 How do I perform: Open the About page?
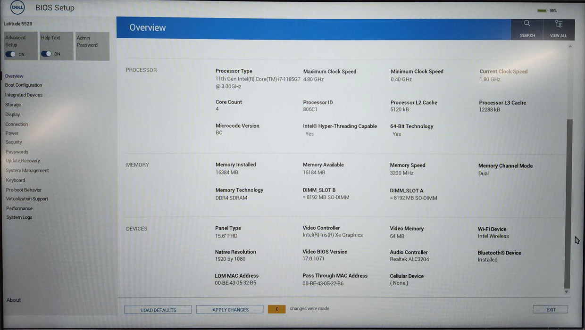coord(13,299)
